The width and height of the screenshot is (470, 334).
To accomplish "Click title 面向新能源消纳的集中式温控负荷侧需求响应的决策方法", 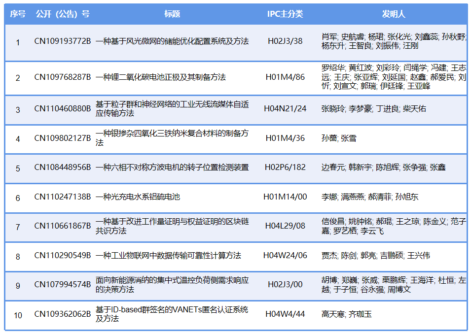I will [x=172, y=285].
